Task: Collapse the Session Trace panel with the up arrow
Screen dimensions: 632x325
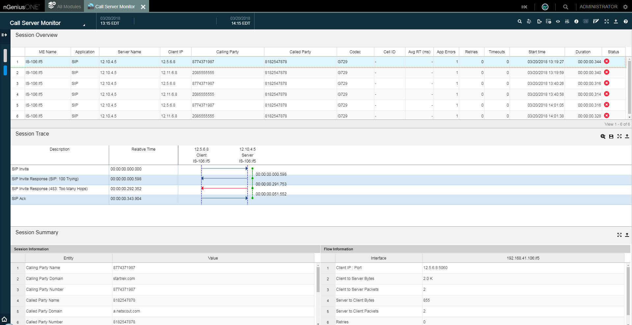Action: pyautogui.click(x=627, y=136)
